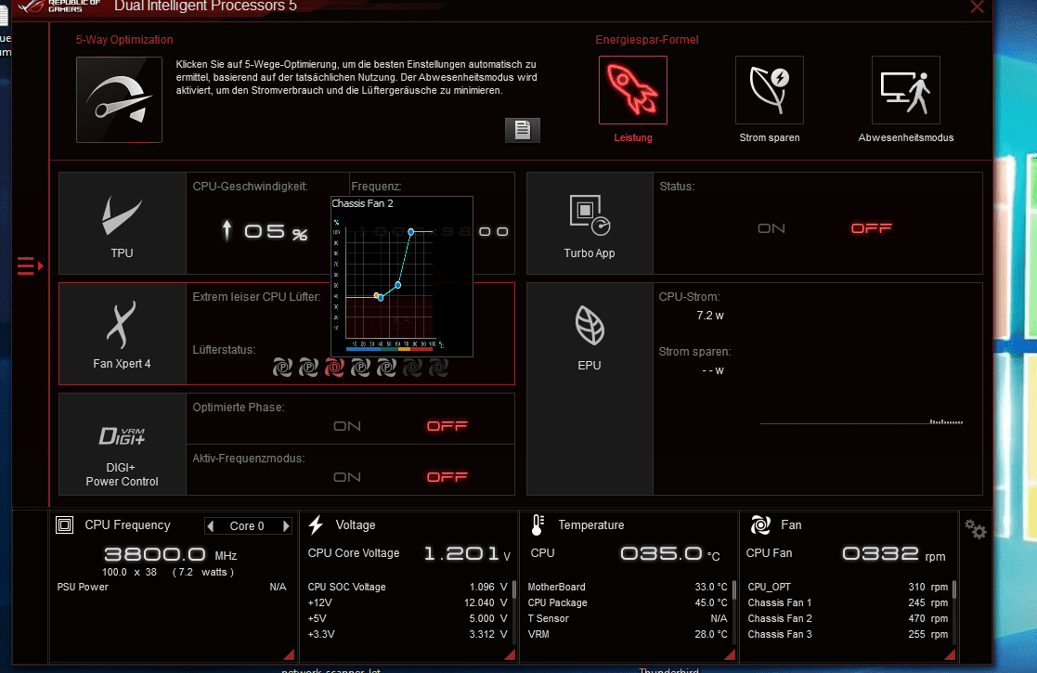Click the Temperature thermometer icon
This screenshot has height=673, width=1037.
pos(538,524)
